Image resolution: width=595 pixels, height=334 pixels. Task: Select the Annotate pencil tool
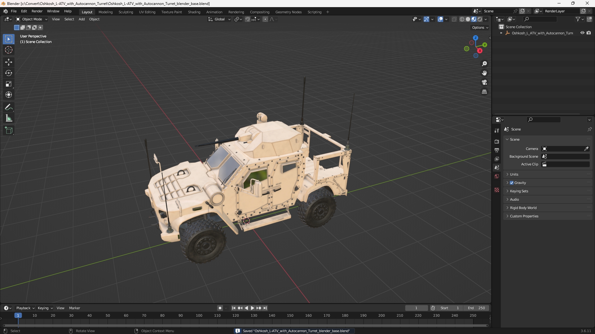pyautogui.click(x=9, y=107)
